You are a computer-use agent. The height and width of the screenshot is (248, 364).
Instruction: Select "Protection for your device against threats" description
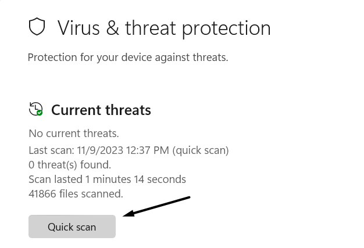pos(128,57)
